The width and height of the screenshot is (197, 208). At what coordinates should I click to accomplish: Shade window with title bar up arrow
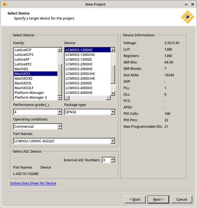click(186, 4)
